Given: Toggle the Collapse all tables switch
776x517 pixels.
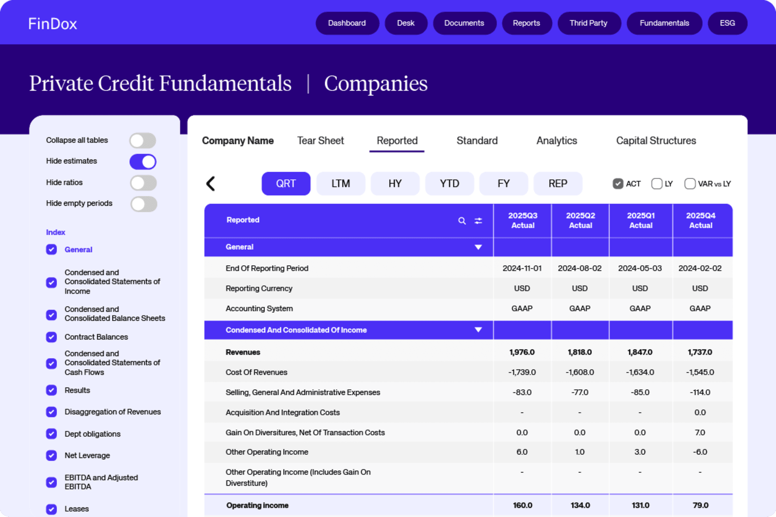Looking at the screenshot, I should pyautogui.click(x=143, y=141).
